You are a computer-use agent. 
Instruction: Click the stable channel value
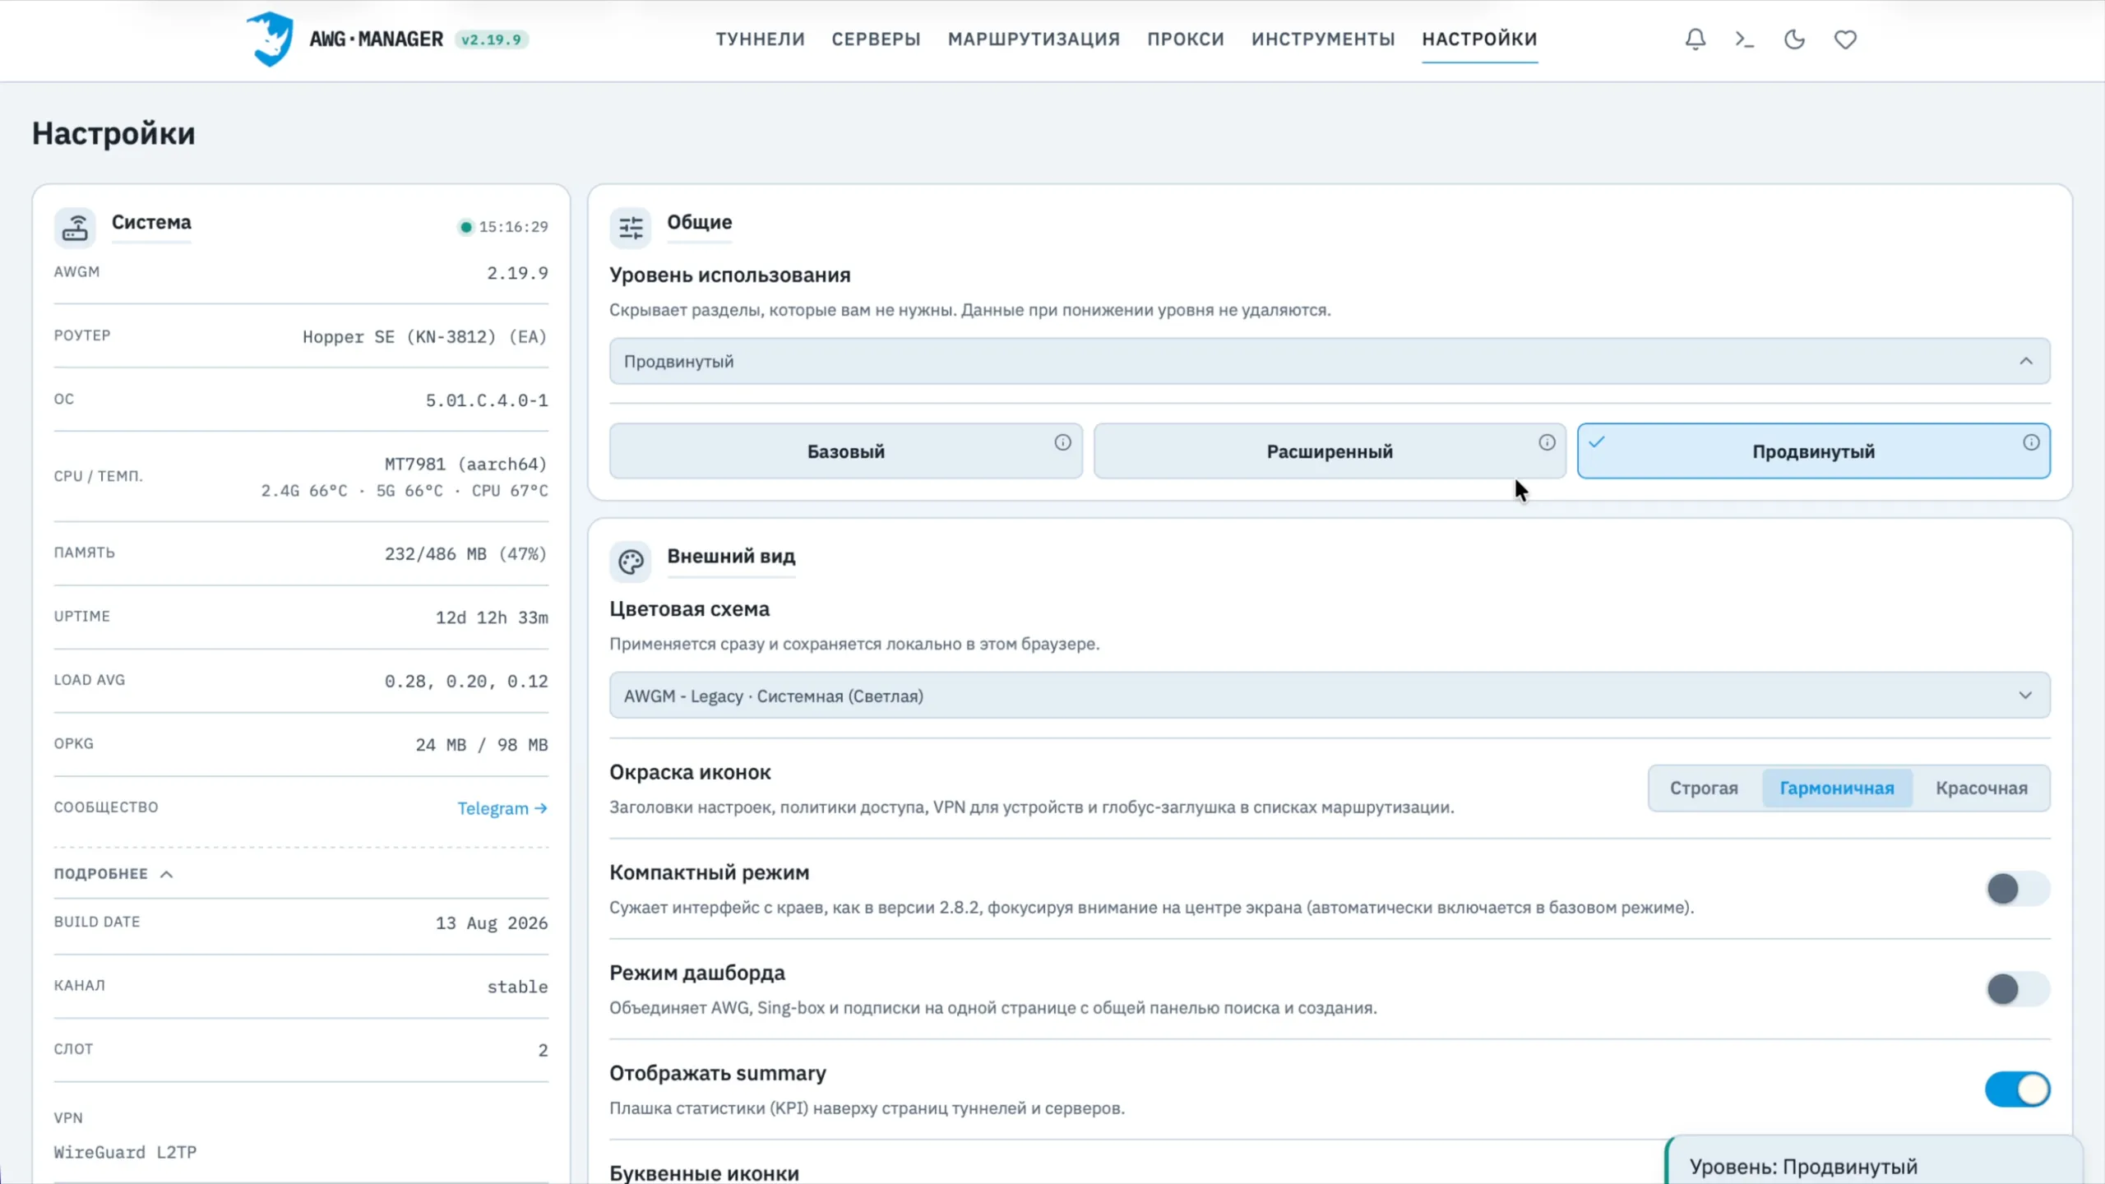517,987
